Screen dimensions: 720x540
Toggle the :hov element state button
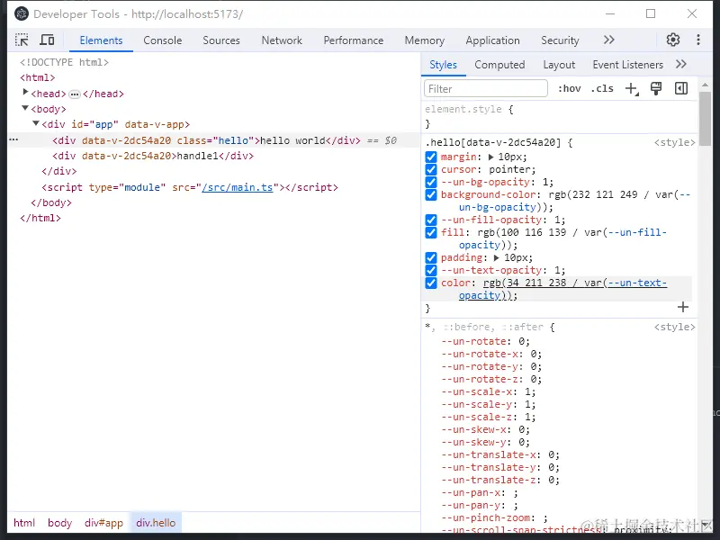[569, 88]
